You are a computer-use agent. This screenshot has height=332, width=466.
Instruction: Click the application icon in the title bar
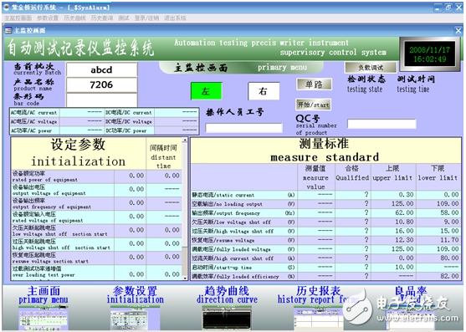(7, 8)
